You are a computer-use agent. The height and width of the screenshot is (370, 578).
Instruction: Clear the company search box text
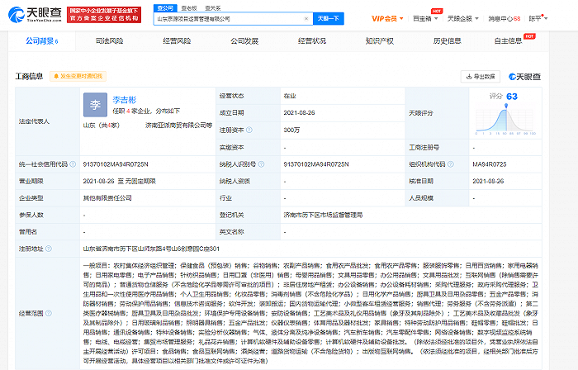305,17
